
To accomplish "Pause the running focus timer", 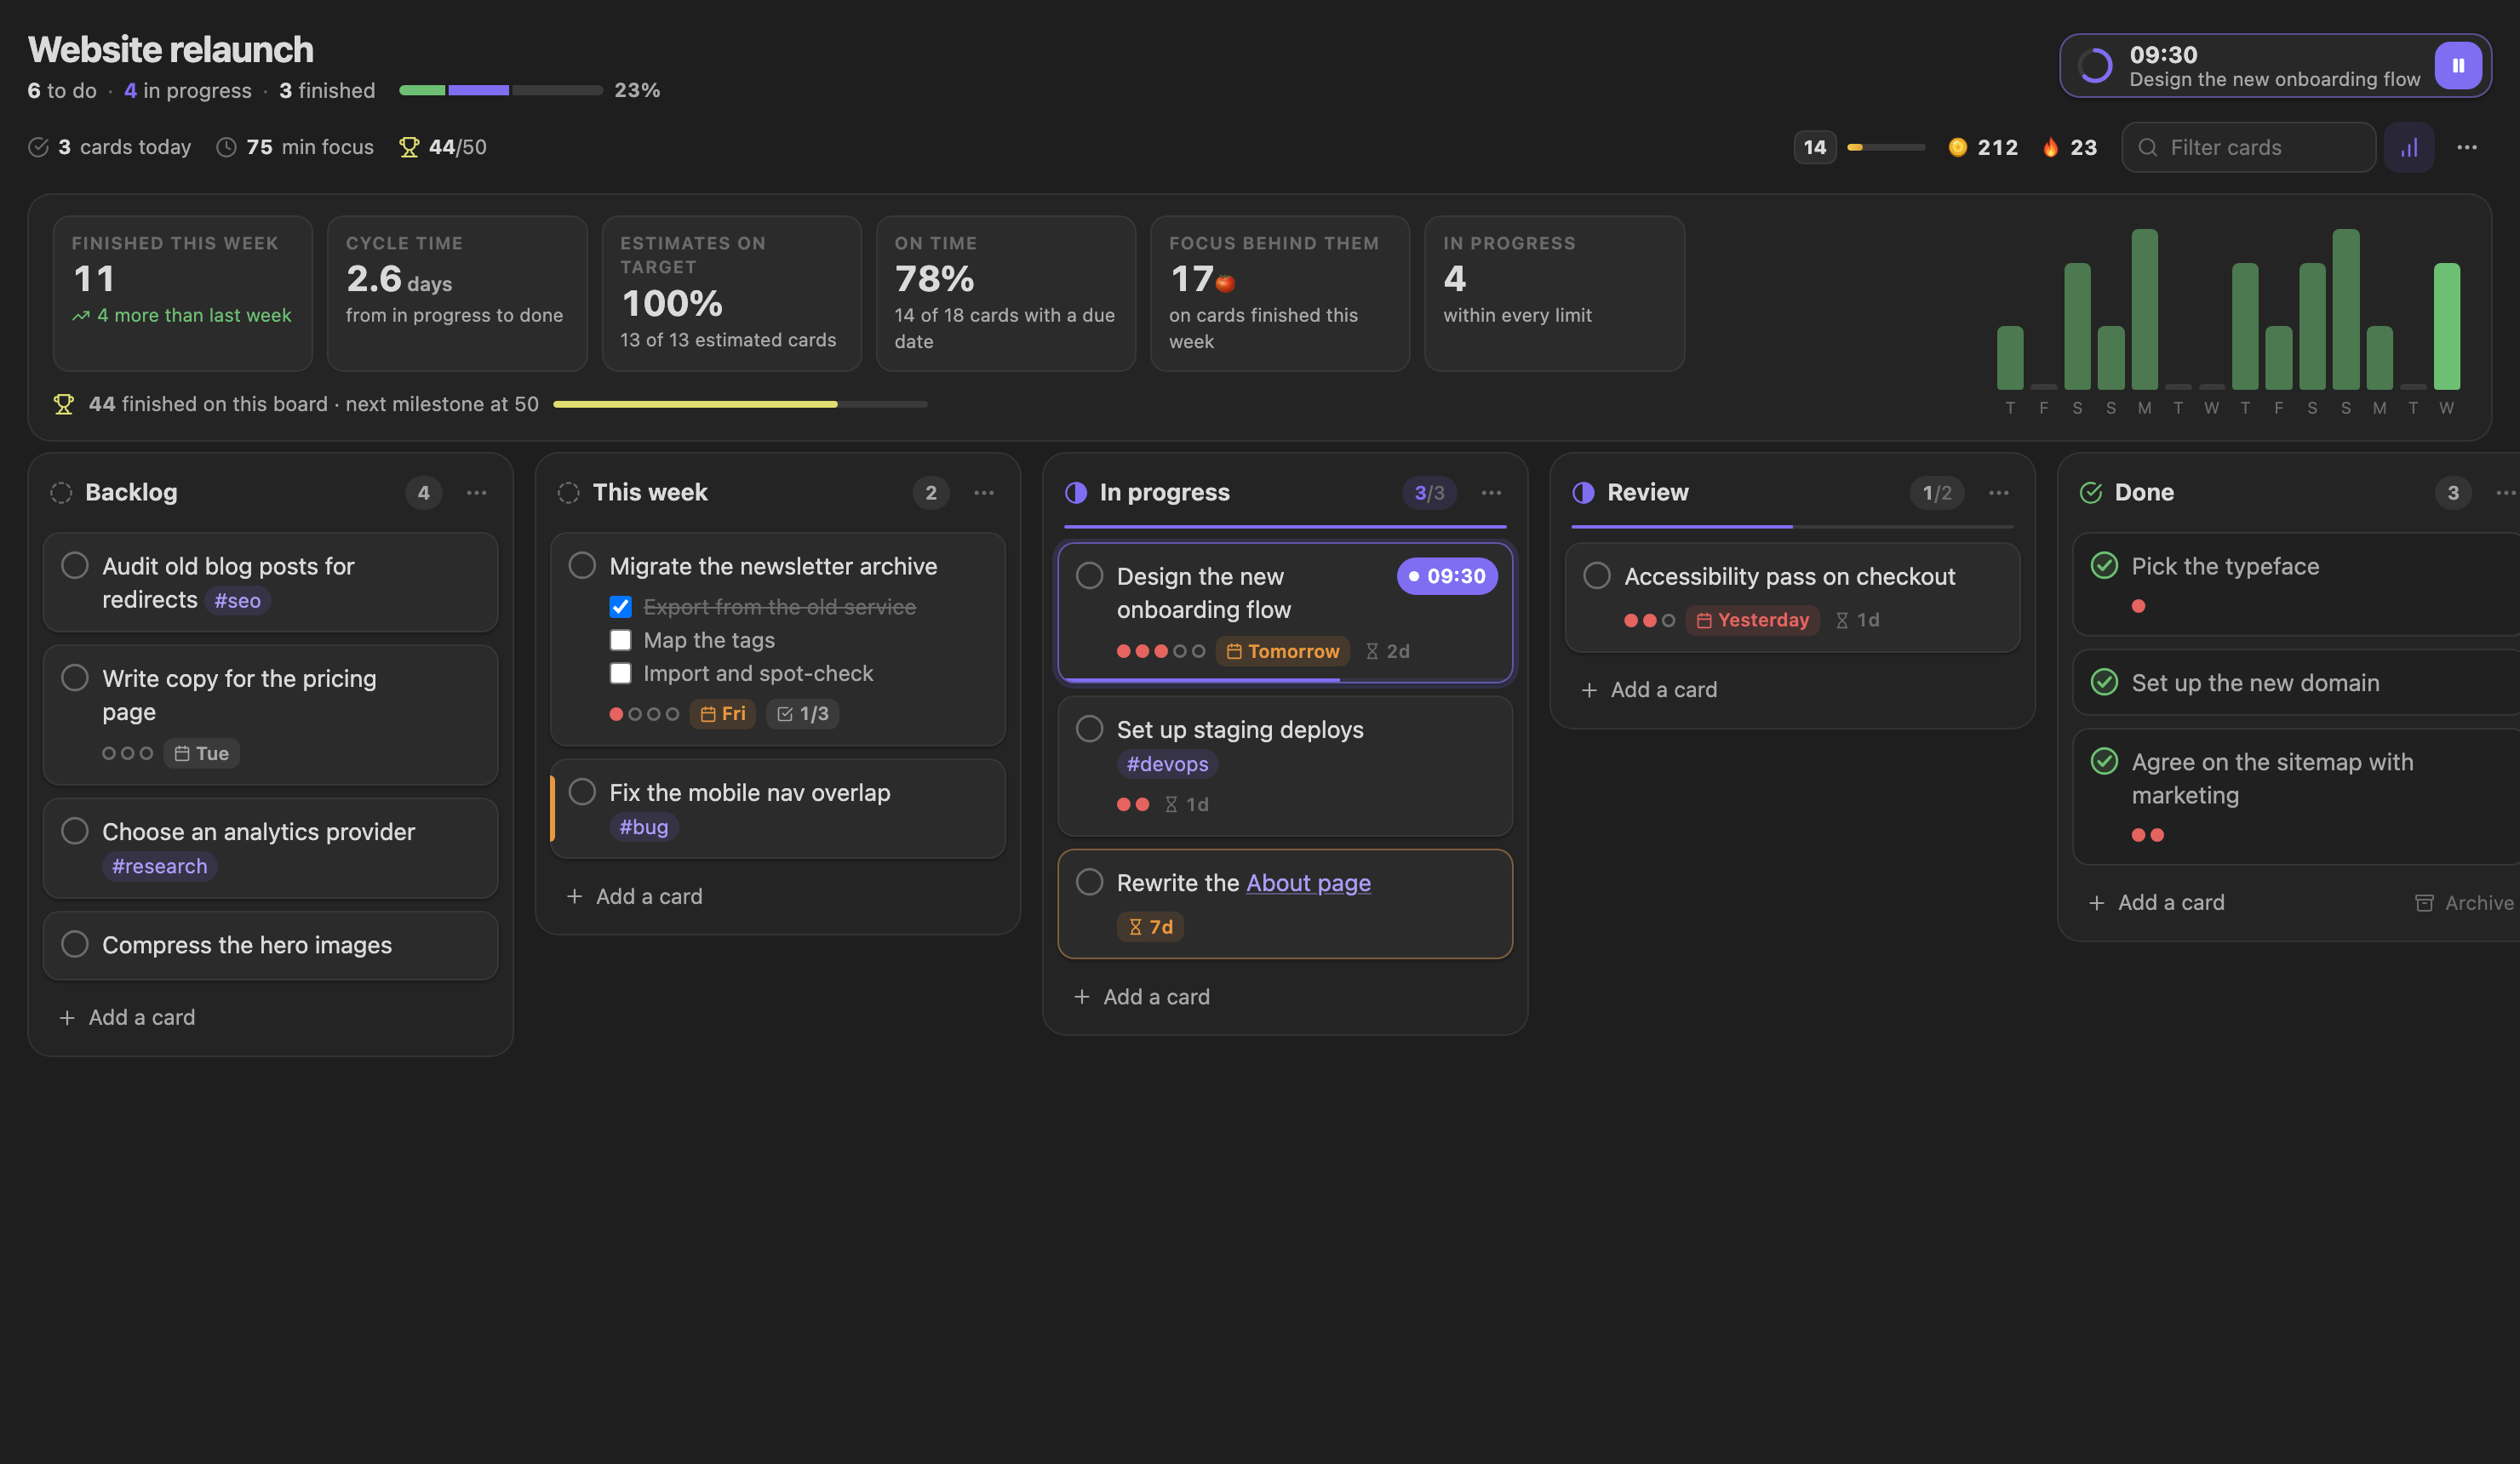I will click(x=2457, y=66).
